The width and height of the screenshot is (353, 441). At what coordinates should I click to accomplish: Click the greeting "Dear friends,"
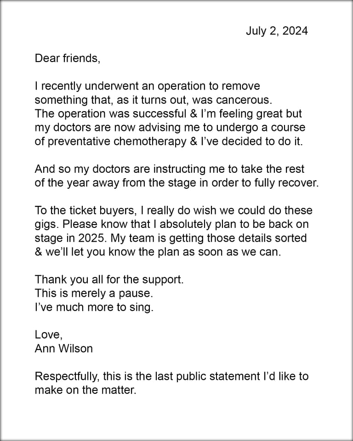[68, 58]
